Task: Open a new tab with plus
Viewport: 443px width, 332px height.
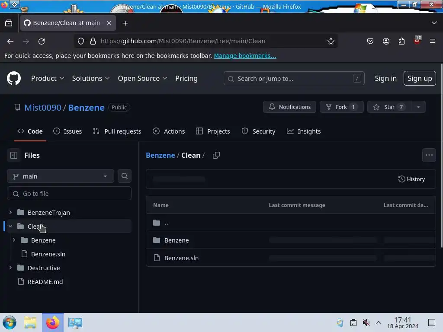Action: coord(125,23)
